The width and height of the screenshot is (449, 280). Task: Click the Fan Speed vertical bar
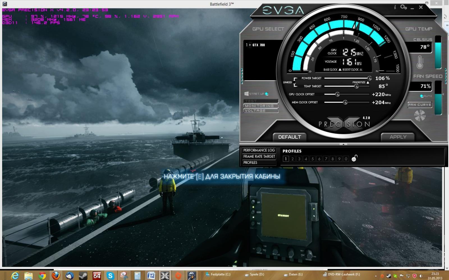click(x=438, y=98)
